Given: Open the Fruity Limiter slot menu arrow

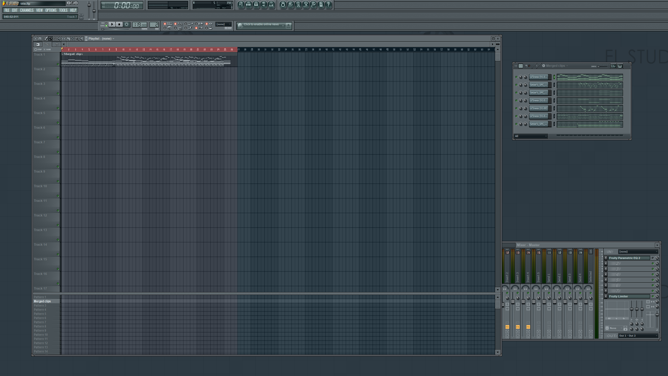Looking at the screenshot, I should (x=606, y=296).
